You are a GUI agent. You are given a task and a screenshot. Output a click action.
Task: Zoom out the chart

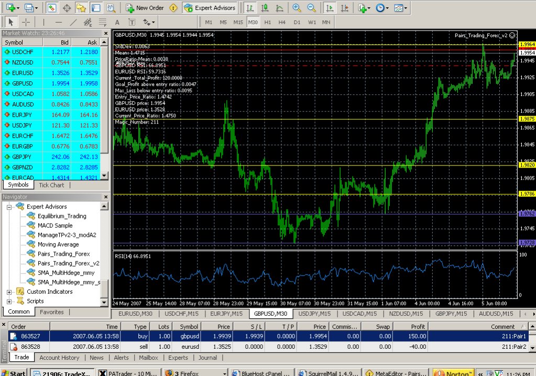[x=311, y=7]
